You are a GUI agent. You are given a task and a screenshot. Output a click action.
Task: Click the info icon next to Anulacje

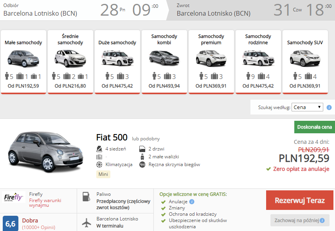192,202
